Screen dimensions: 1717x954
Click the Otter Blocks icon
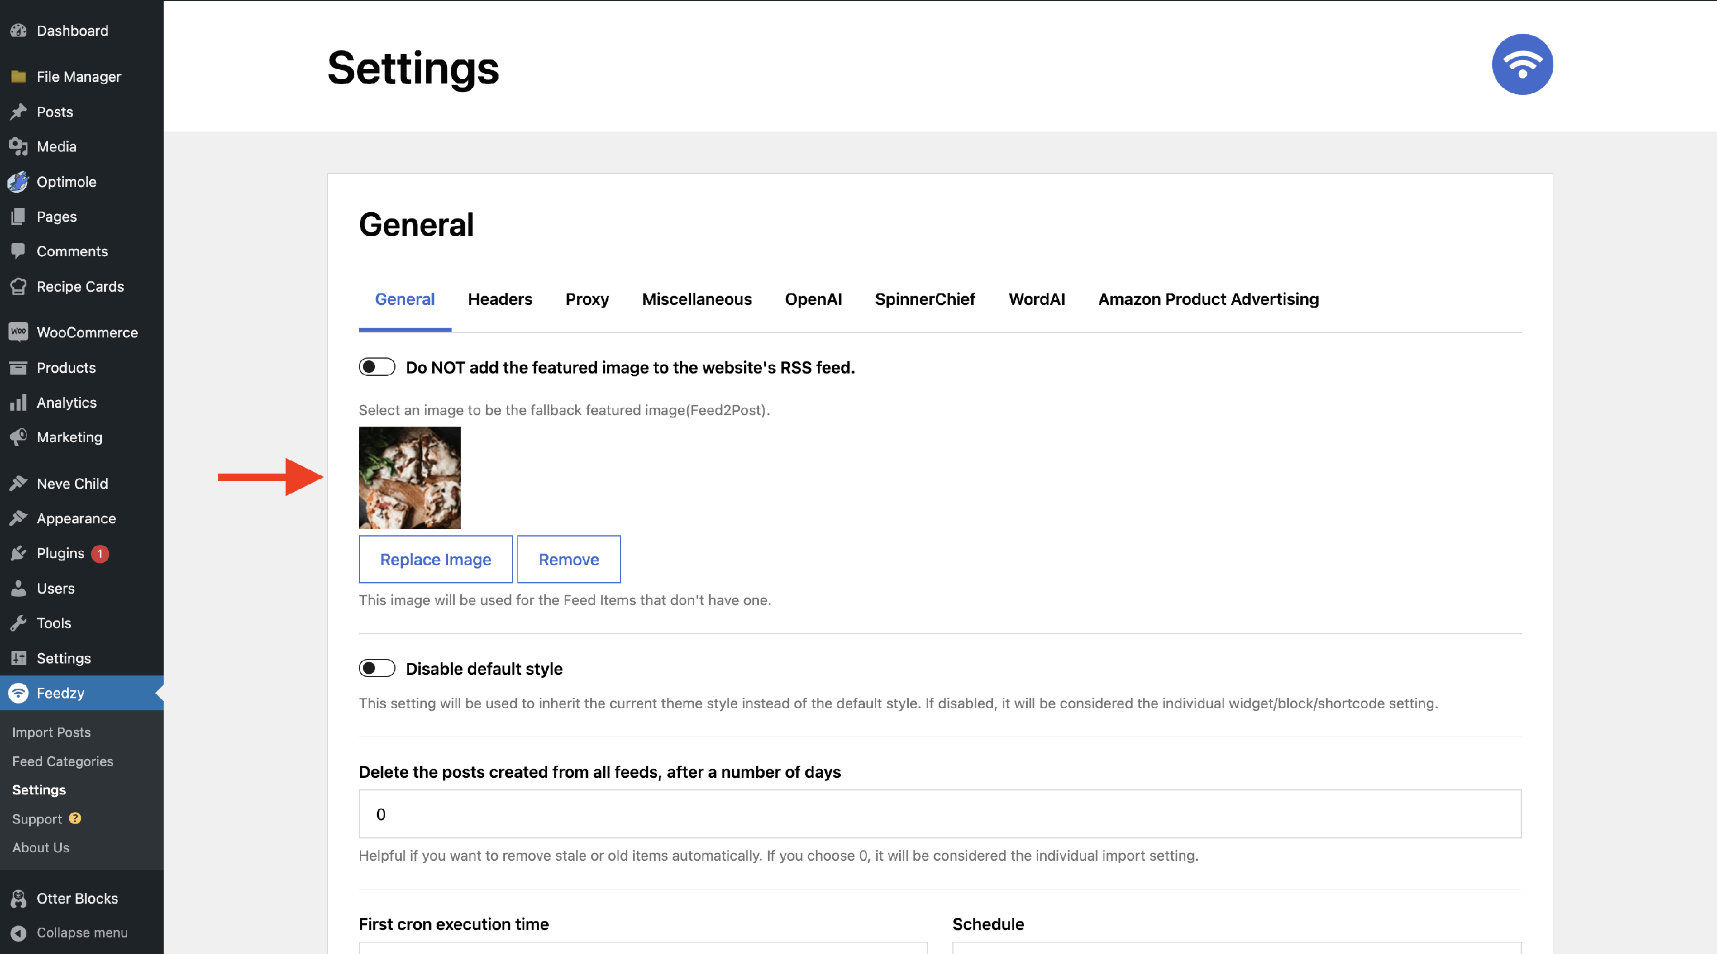point(19,898)
